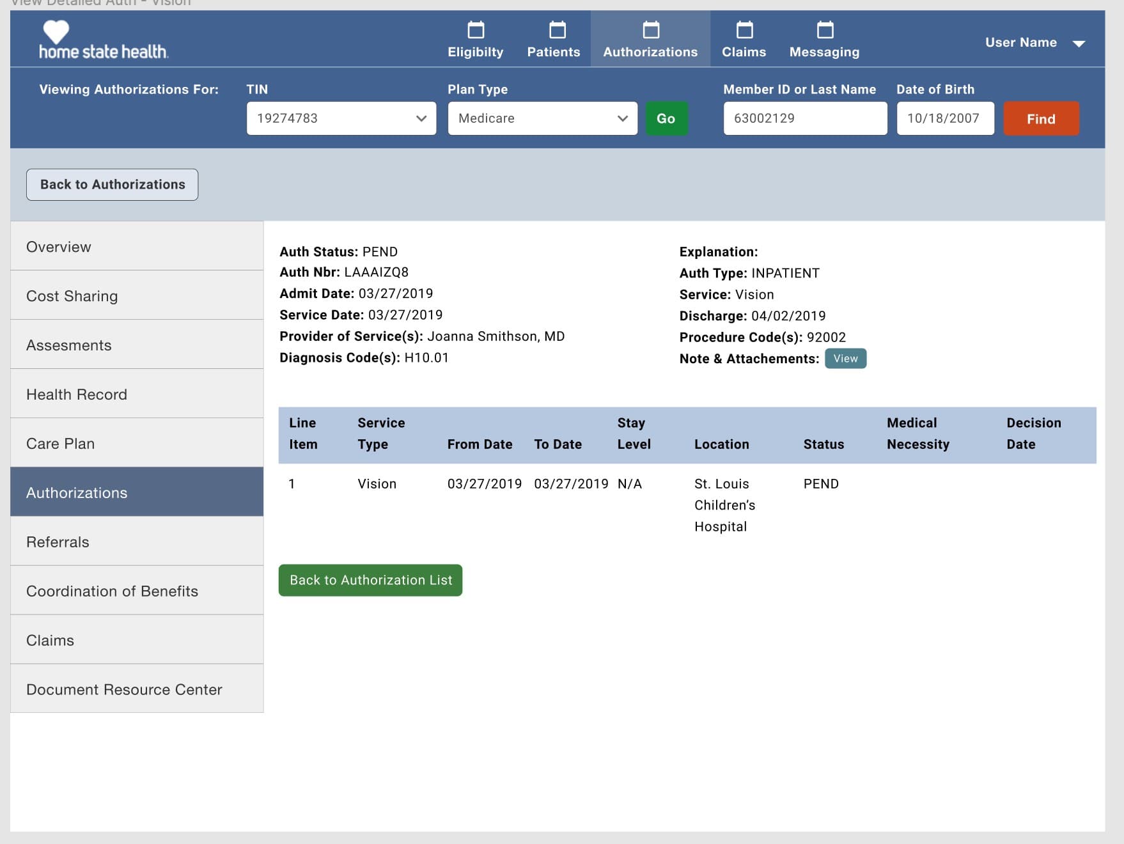
Task: View Note & Attachements
Action: pyautogui.click(x=845, y=359)
